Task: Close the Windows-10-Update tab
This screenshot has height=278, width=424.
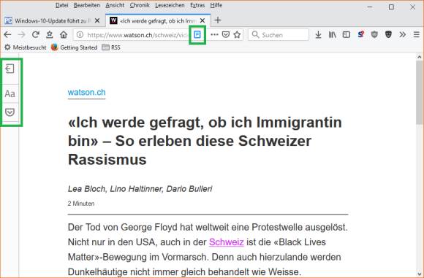Action: [97, 20]
